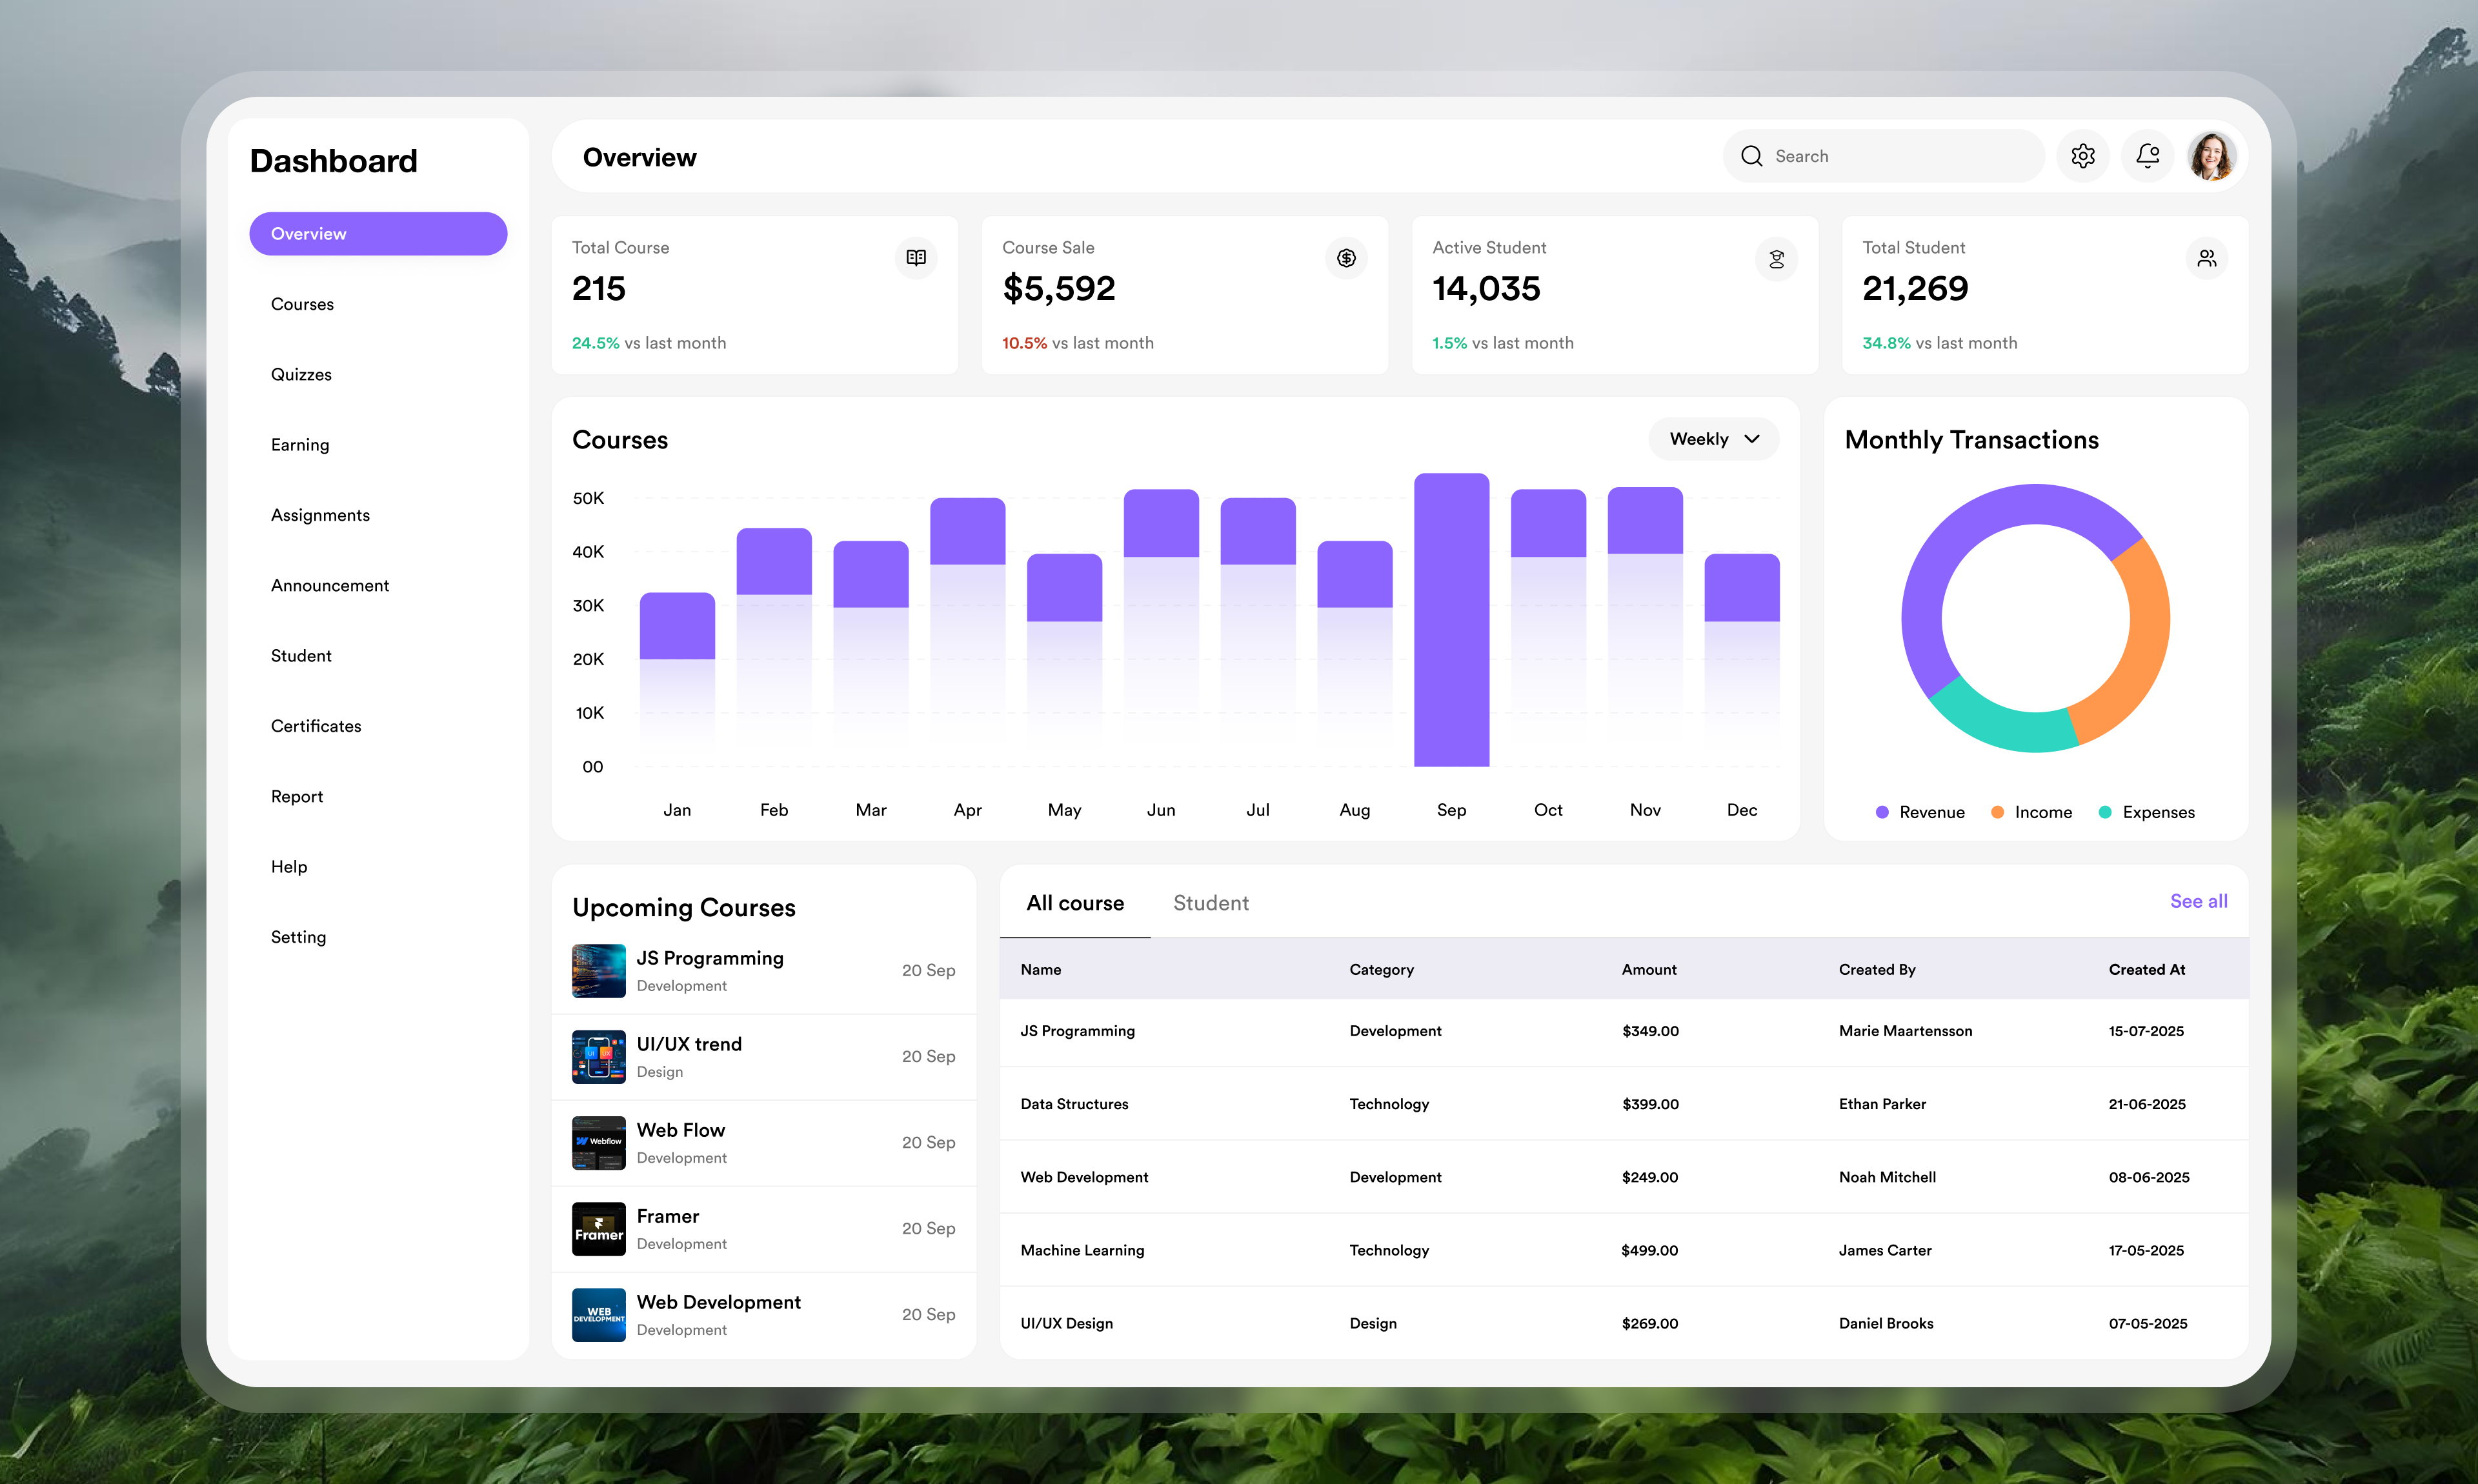The height and width of the screenshot is (1484, 2478).
Task: Switch to the All course tab
Action: pyautogui.click(x=1075, y=903)
